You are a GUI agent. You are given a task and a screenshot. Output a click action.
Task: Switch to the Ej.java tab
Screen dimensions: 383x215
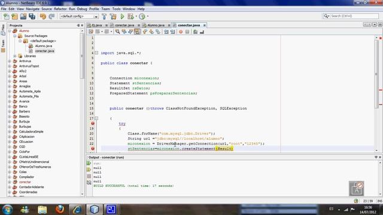point(97,25)
